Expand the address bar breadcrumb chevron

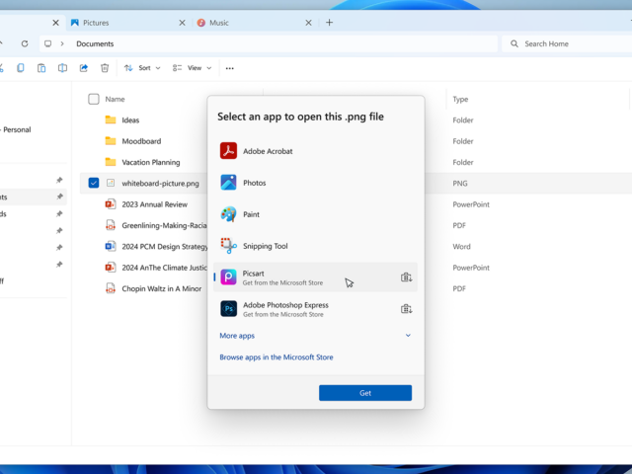[62, 43]
